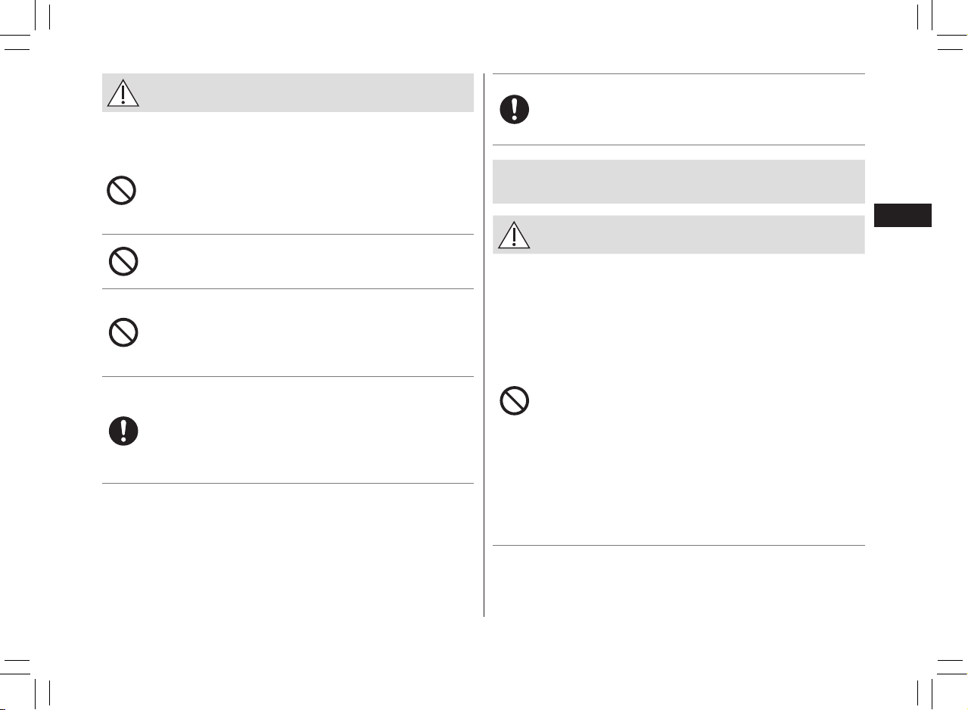Click the top-right corner crop mark
The height and width of the screenshot is (710, 968).
click(941, 25)
